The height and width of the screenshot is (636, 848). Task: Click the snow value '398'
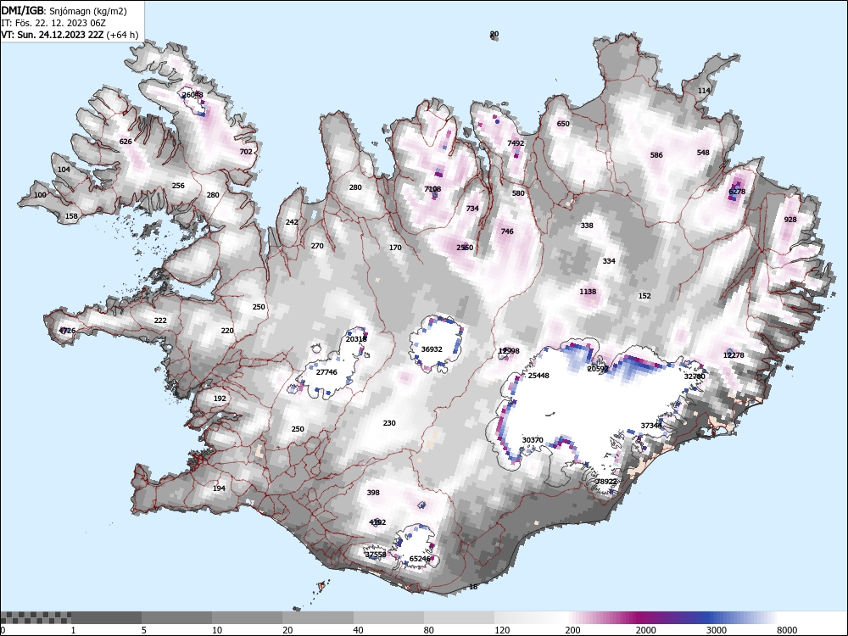point(373,493)
